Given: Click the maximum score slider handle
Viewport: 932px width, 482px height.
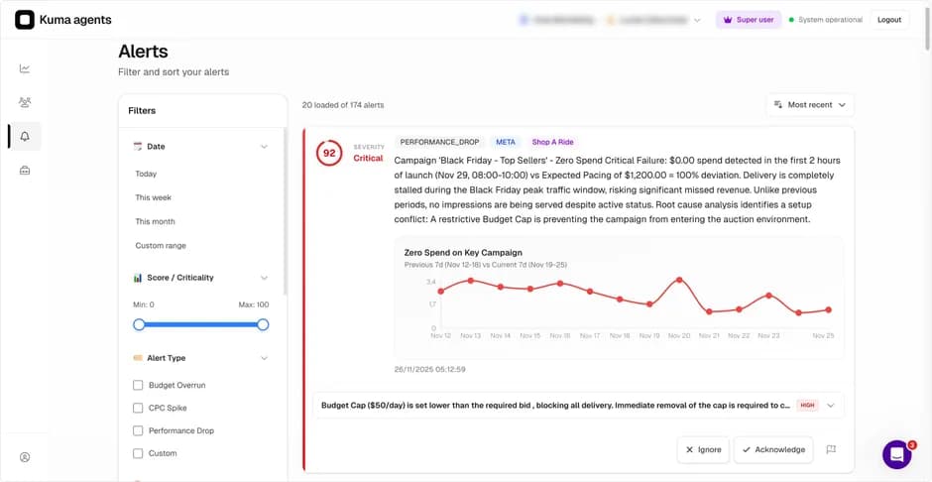Looking at the screenshot, I should coord(263,324).
